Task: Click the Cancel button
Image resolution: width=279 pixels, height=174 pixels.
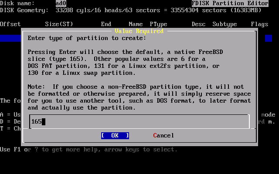Action: pyautogui.click(x=163, y=135)
